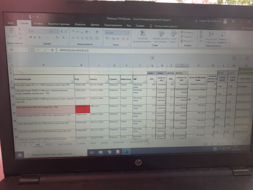
Task: Apply comma style (000) number format
Action: tap(118, 39)
